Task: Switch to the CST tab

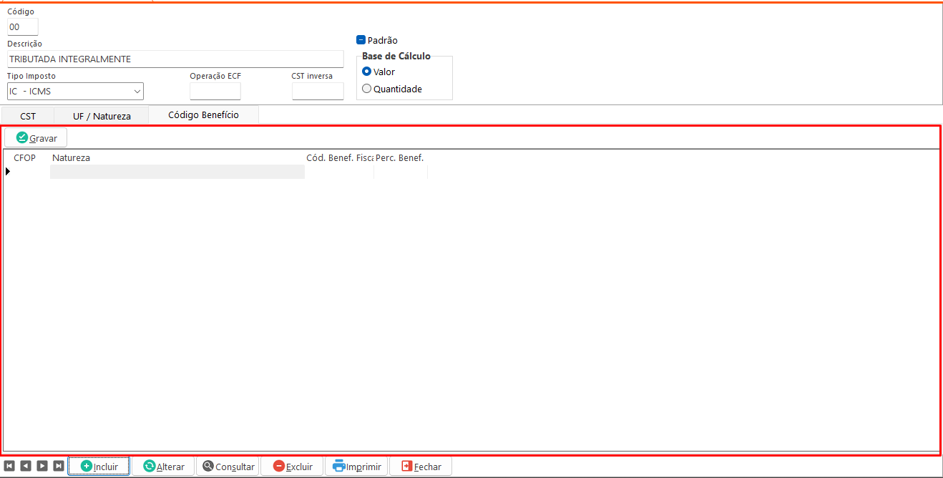Action: pyautogui.click(x=28, y=115)
